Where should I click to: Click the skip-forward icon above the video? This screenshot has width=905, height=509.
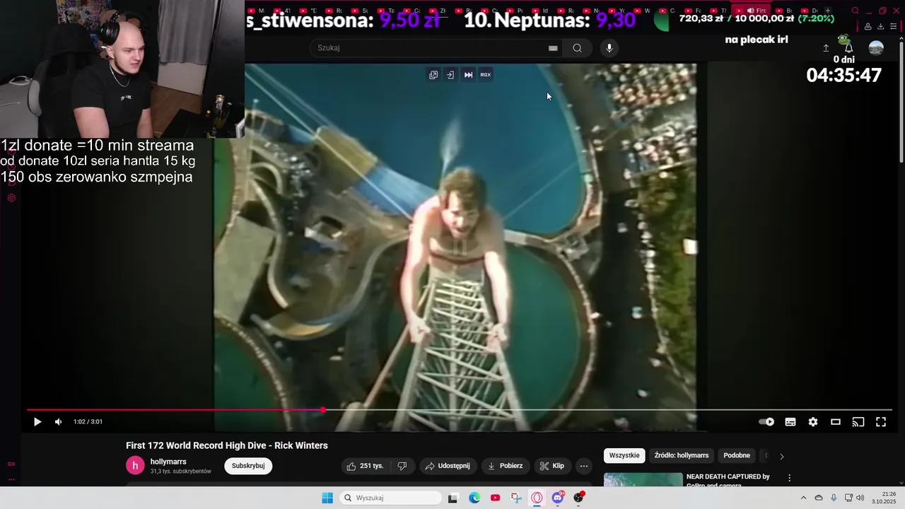point(468,75)
